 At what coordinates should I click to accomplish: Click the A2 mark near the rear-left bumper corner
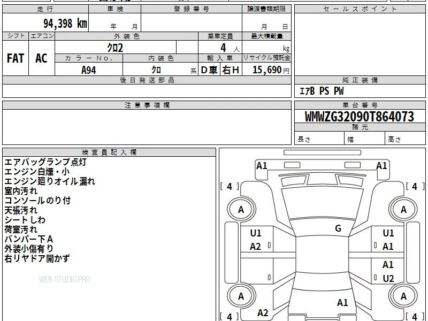click(263, 313)
